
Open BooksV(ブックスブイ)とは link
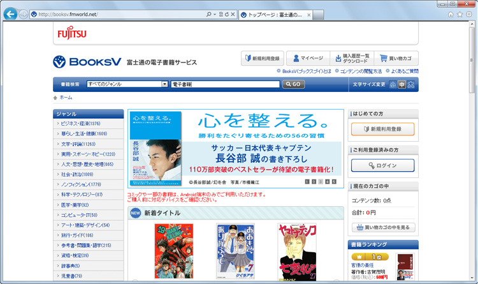pos(307,71)
